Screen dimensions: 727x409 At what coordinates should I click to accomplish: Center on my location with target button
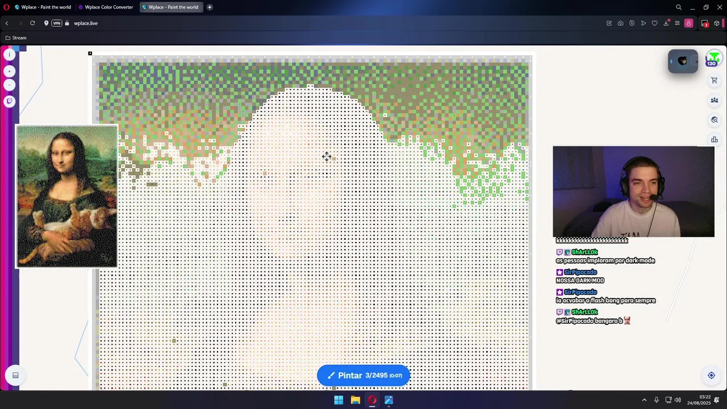point(711,375)
